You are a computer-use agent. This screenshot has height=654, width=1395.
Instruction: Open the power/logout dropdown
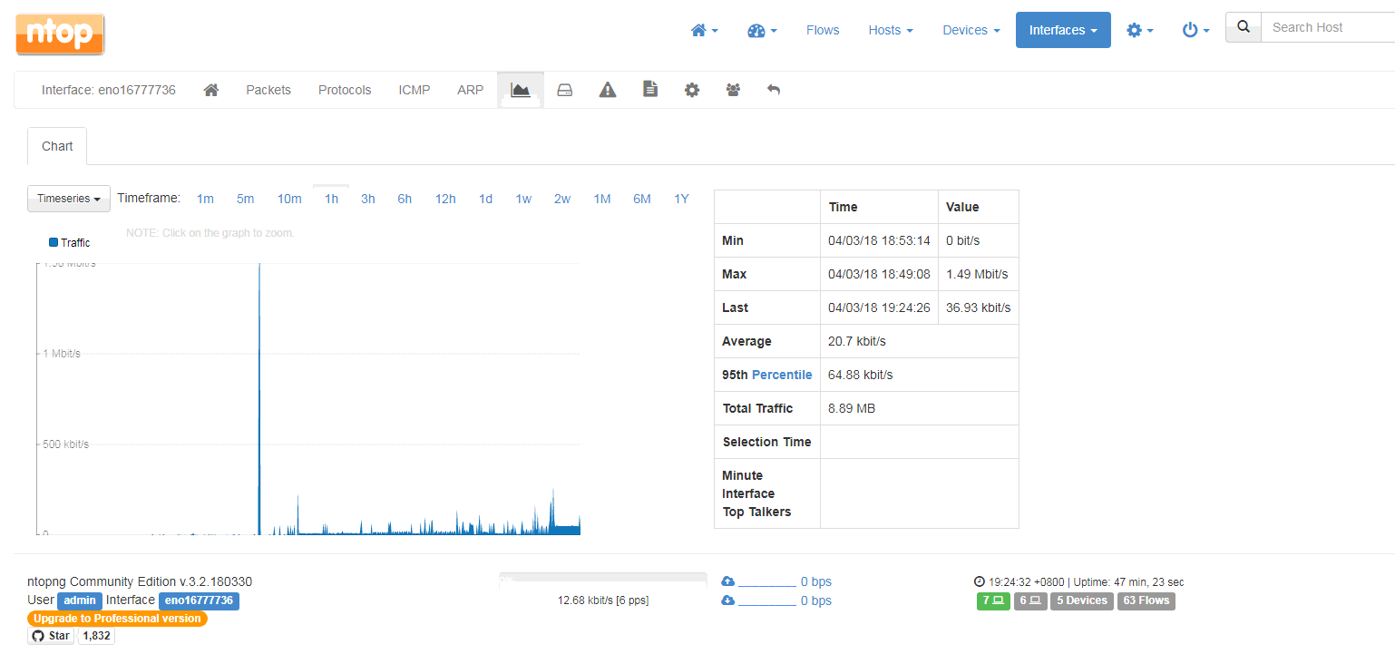pyautogui.click(x=1196, y=30)
